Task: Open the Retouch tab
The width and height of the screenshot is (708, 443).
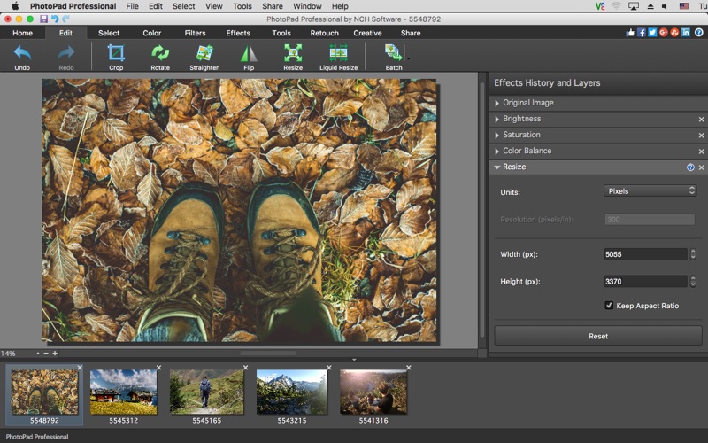Action: coord(324,34)
